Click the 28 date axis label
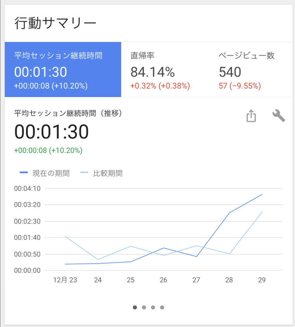This screenshot has width=295, height=327. 229,280
